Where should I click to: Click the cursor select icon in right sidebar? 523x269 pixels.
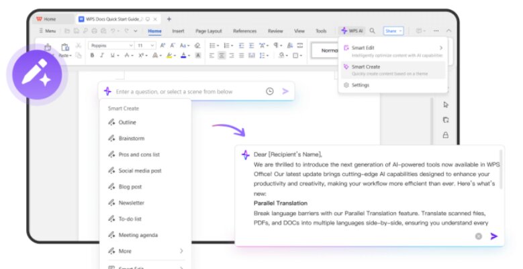coord(445,105)
